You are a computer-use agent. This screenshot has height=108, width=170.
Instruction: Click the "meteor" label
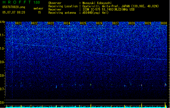click(x=38, y=8)
